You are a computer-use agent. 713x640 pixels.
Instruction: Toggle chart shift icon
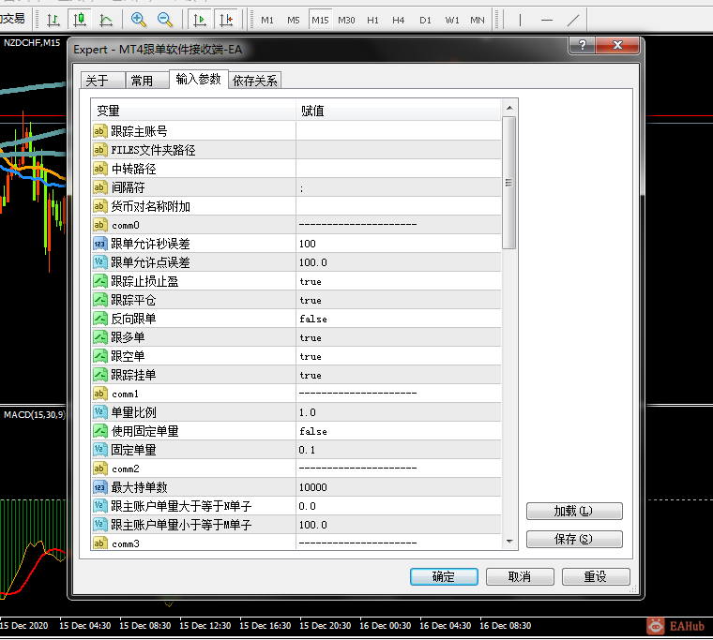226,20
